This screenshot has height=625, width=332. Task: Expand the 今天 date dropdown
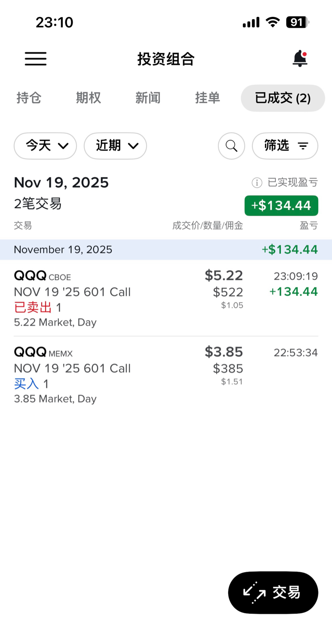pyautogui.click(x=45, y=146)
